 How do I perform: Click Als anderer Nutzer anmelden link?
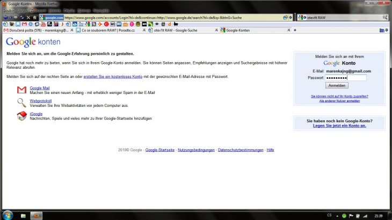click(x=339, y=101)
